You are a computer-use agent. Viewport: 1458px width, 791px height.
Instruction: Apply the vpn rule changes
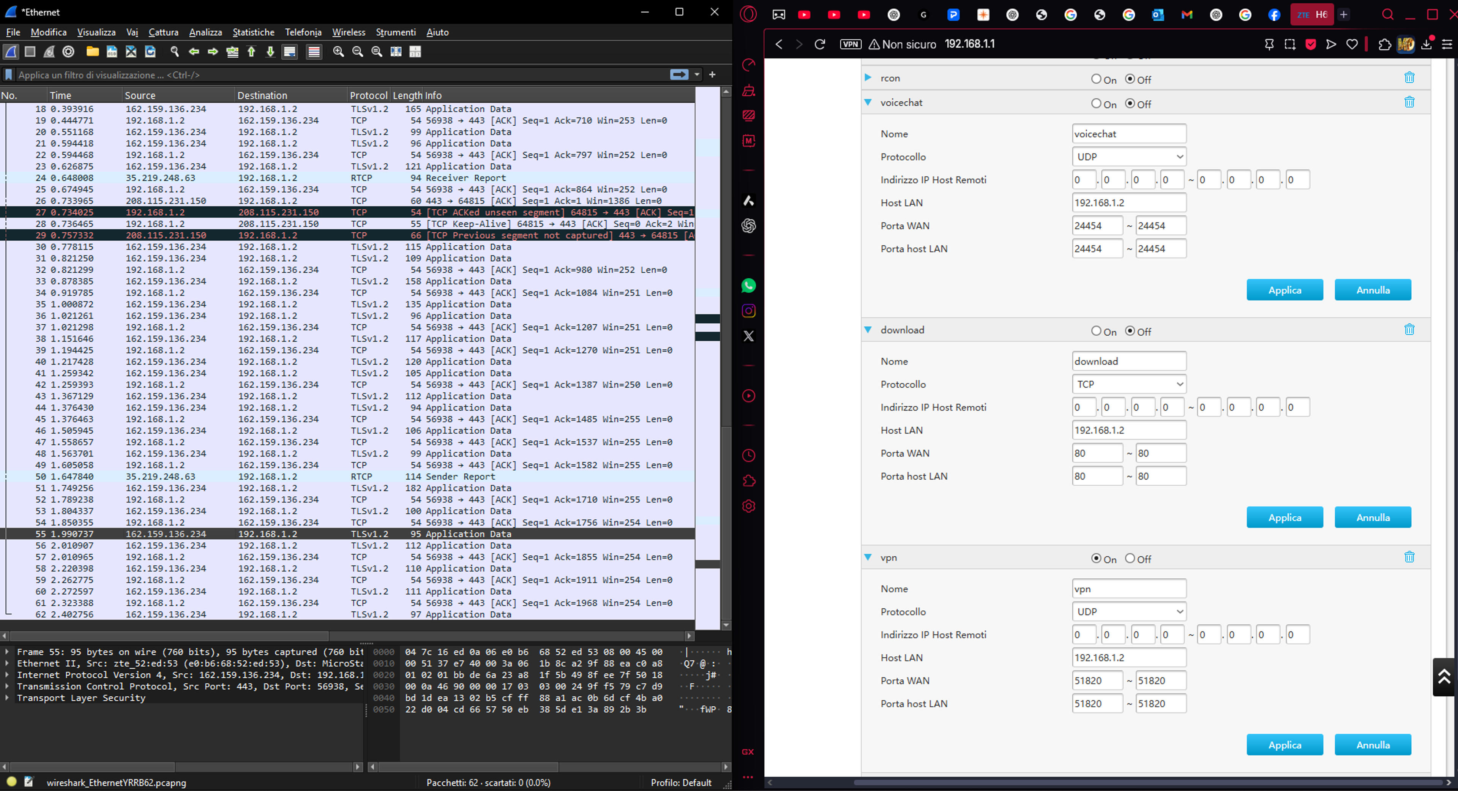click(1285, 745)
